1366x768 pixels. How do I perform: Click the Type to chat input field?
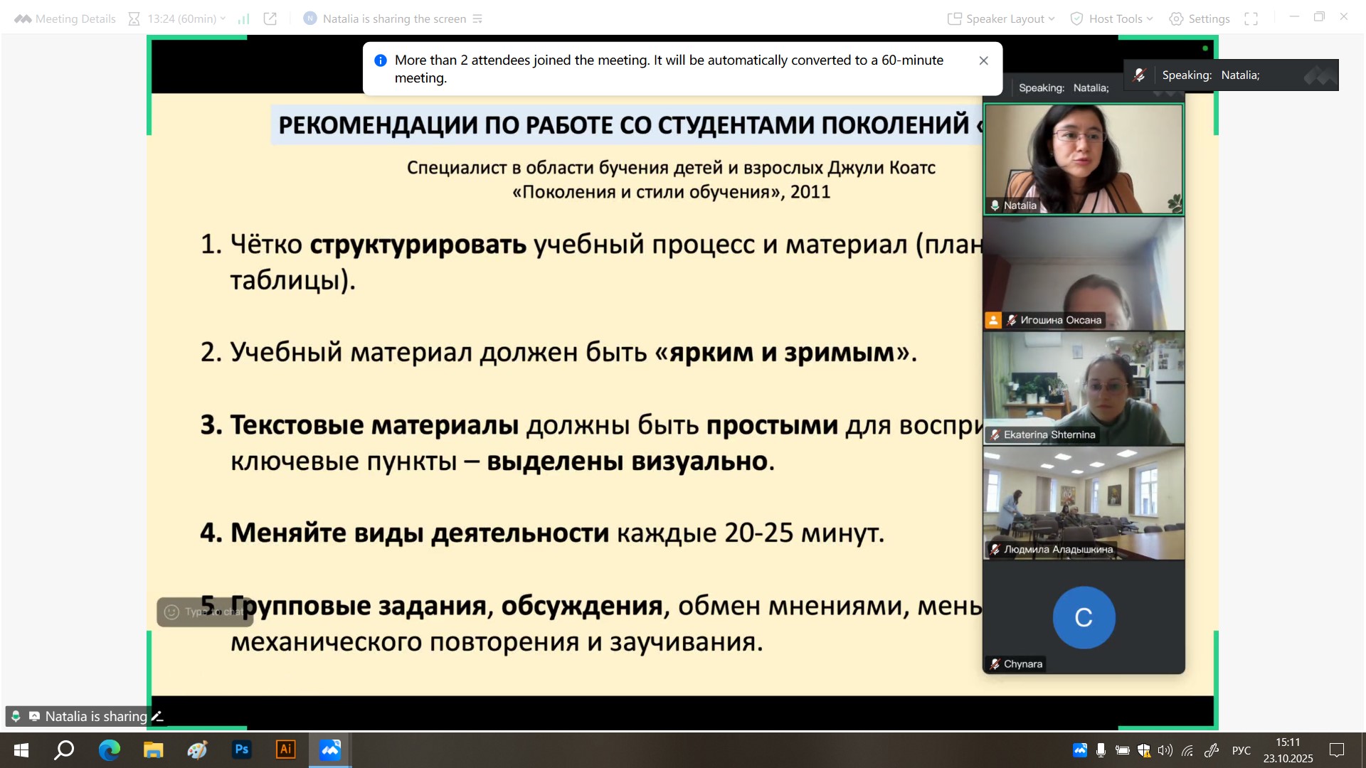click(213, 612)
